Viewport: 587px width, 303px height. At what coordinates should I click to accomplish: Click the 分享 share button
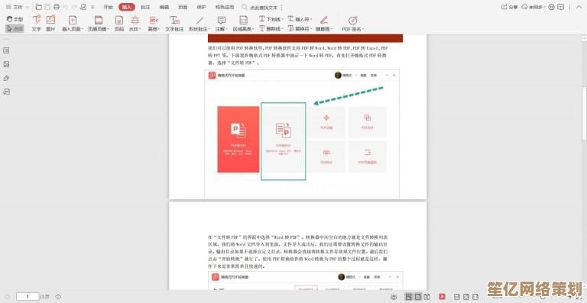[x=510, y=7]
